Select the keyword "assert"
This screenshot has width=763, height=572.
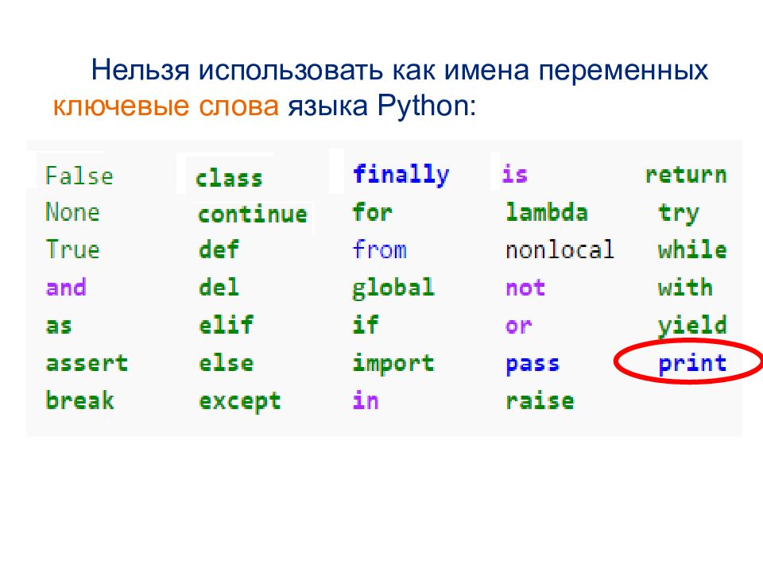tap(87, 363)
